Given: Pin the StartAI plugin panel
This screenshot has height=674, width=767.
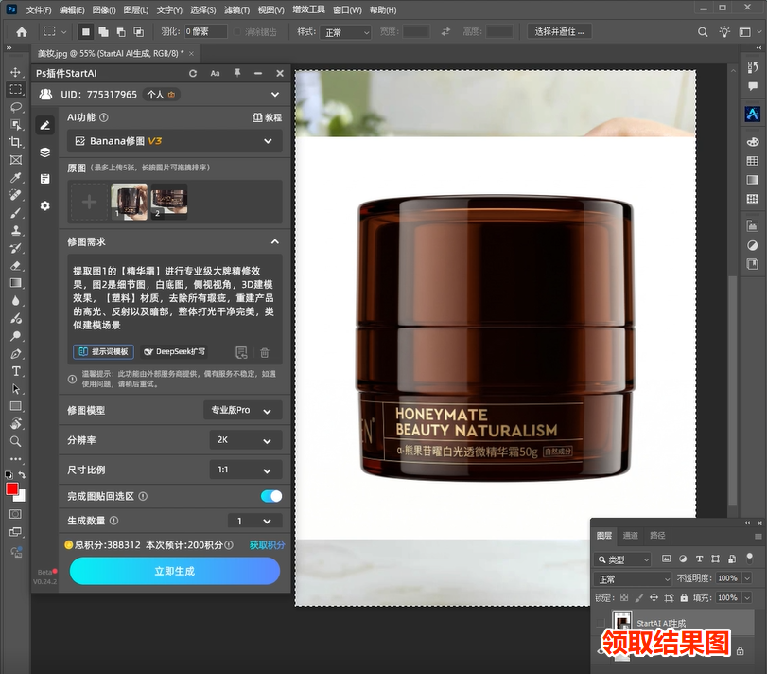Looking at the screenshot, I should pyautogui.click(x=237, y=74).
